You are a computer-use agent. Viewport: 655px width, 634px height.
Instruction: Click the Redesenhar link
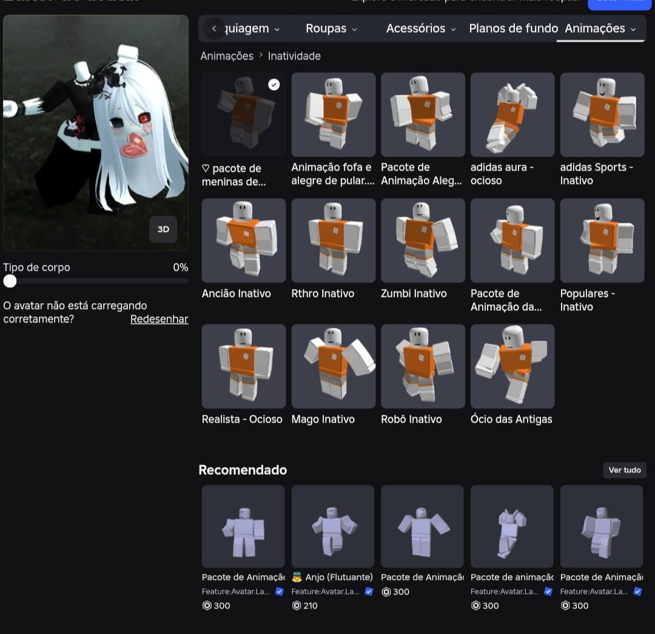(x=159, y=319)
